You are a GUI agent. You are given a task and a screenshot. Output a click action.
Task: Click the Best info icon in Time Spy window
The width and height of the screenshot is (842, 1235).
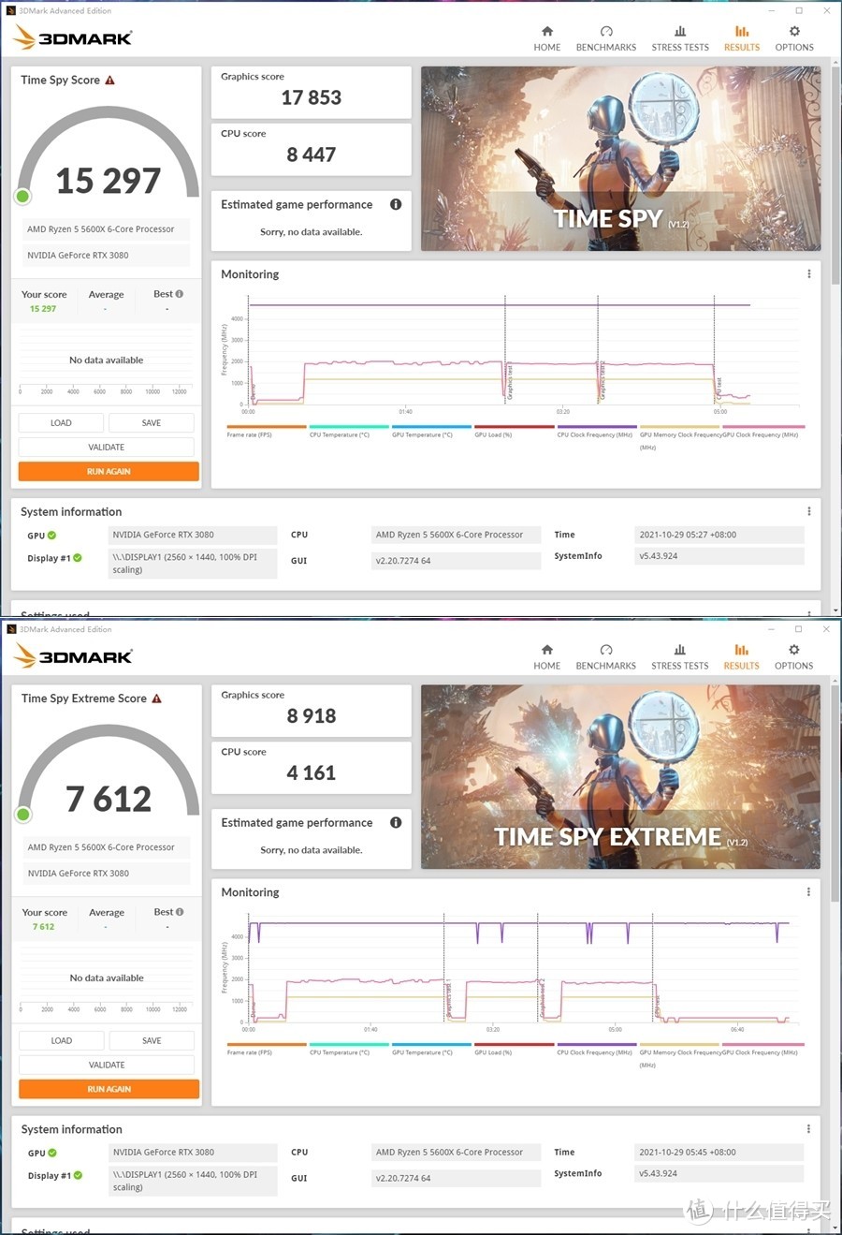pyautogui.click(x=179, y=294)
